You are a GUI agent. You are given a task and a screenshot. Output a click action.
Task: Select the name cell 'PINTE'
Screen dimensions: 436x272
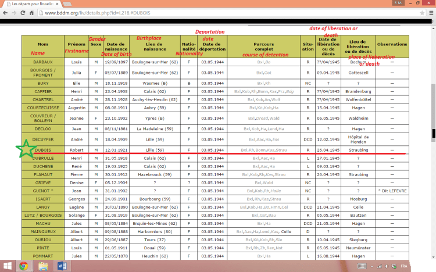click(43, 248)
